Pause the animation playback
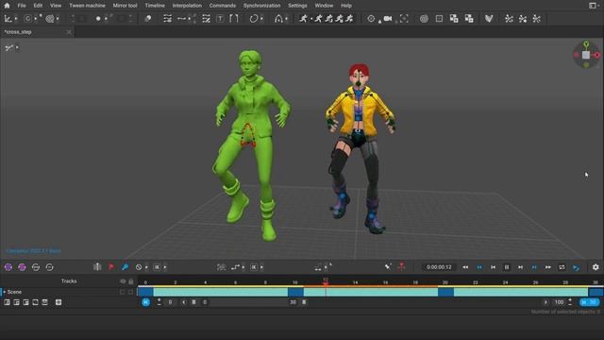 coord(507,267)
